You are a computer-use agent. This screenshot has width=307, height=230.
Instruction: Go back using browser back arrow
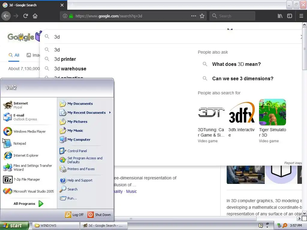coord(6,16)
